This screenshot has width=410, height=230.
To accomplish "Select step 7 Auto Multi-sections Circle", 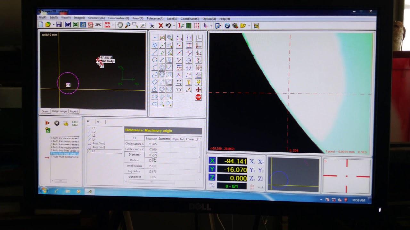I will [65, 157].
